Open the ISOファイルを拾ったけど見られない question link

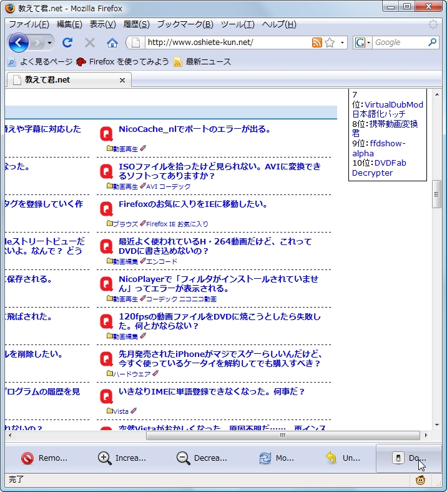[220, 171]
